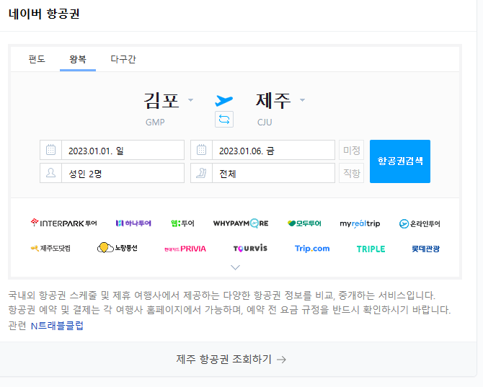Open the departure date calendar icon

click(x=51, y=150)
